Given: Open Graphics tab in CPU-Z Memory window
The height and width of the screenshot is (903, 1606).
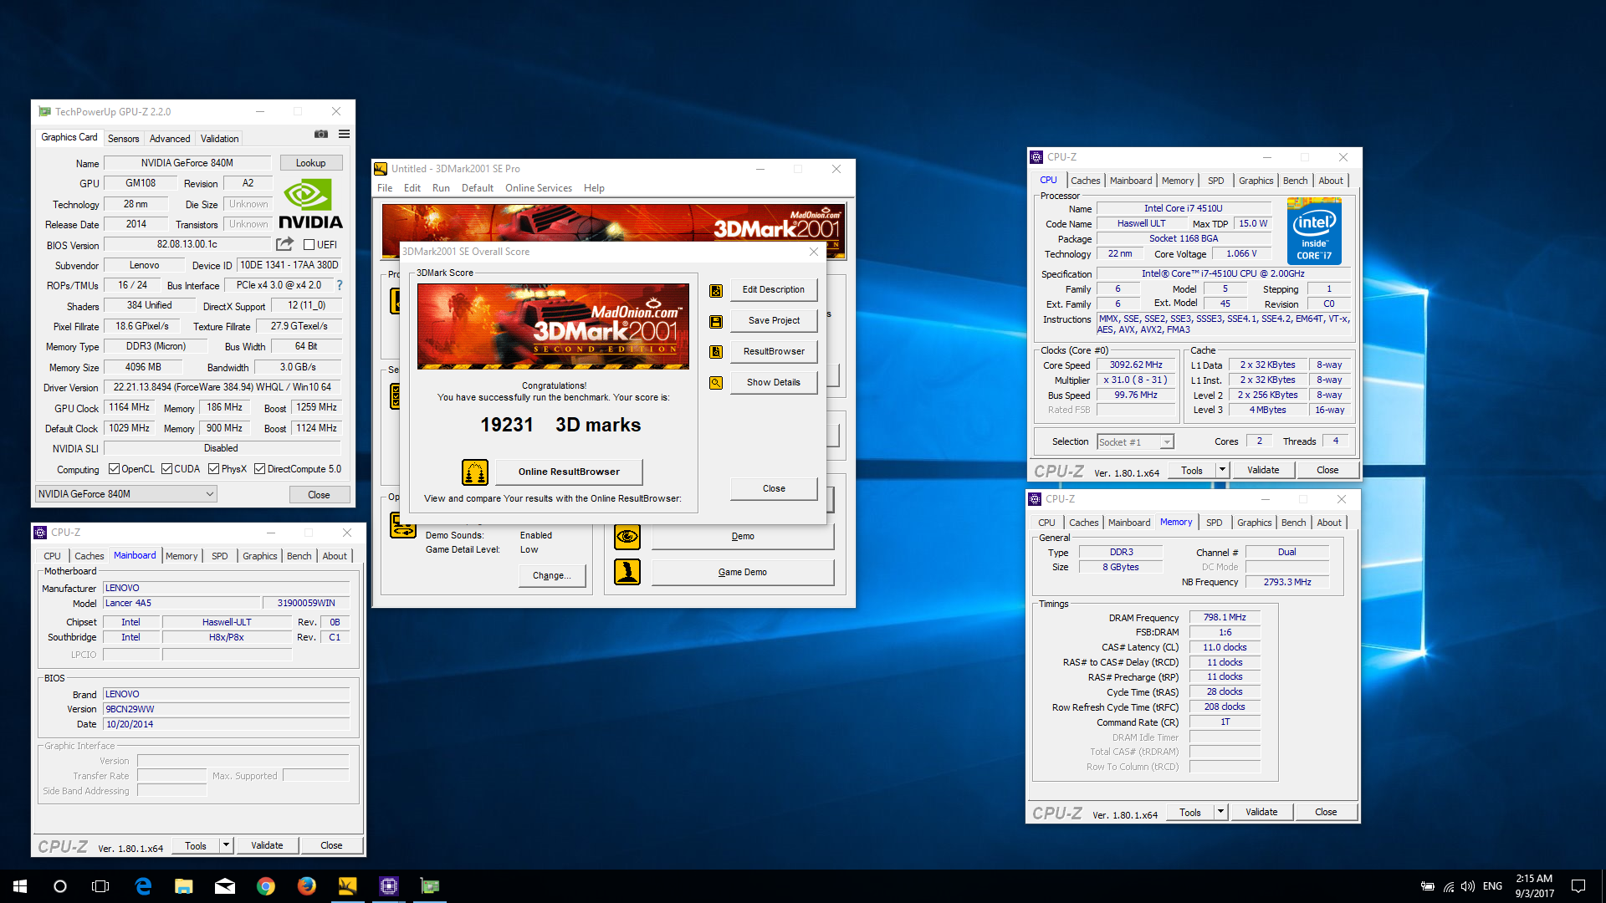Looking at the screenshot, I should [1254, 523].
